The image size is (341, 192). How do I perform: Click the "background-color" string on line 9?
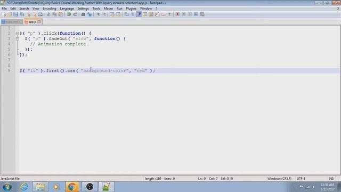tap(104, 71)
